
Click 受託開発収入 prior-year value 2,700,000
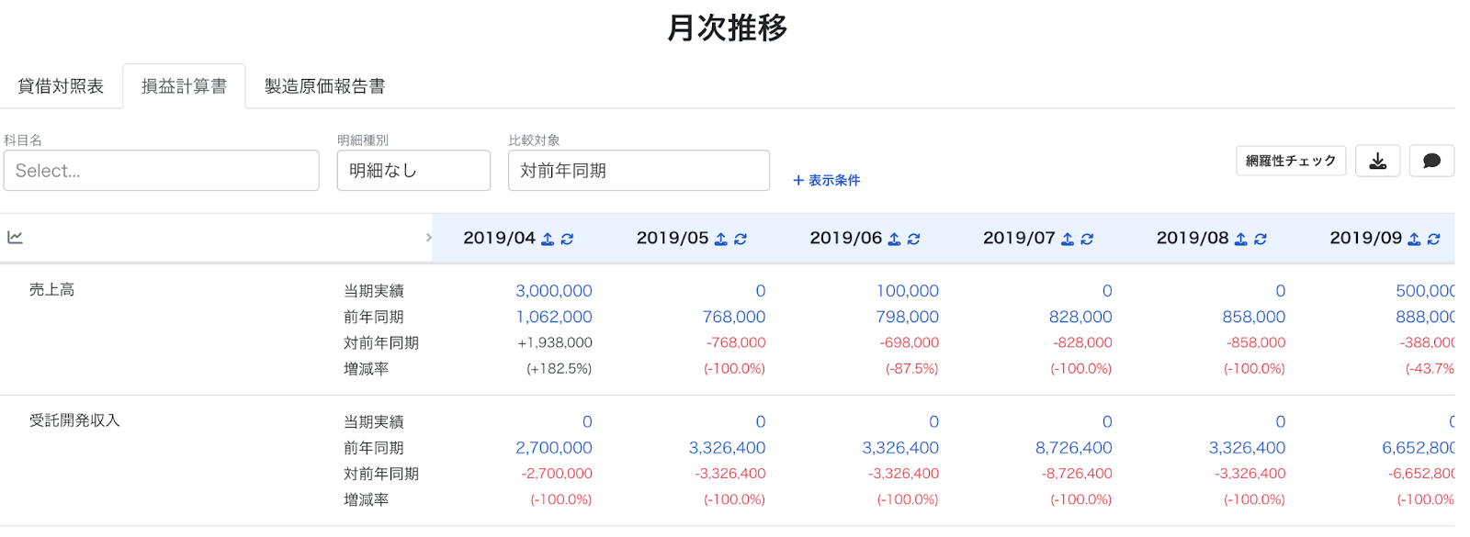pos(554,448)
